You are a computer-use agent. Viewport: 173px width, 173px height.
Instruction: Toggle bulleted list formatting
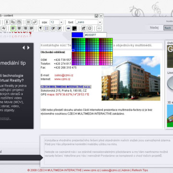tap(47, 28)
